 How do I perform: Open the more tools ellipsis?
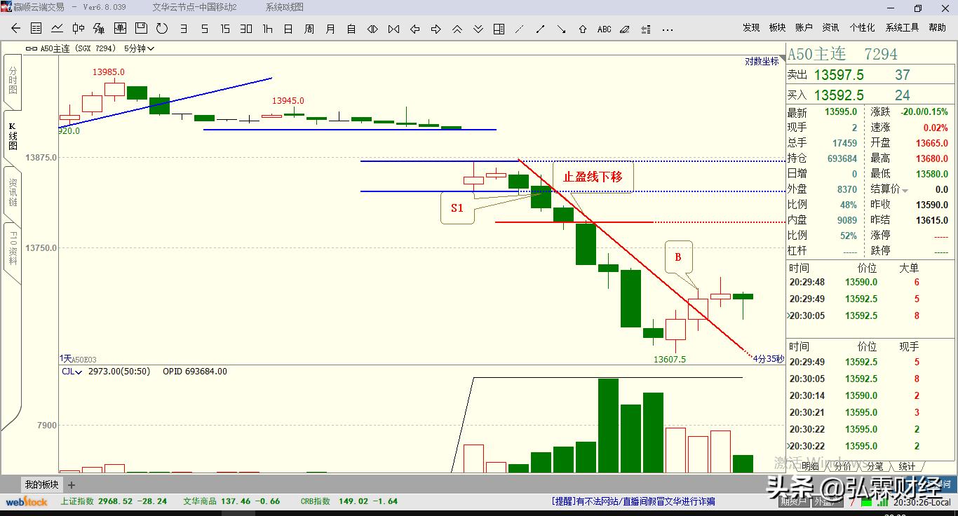pos(667,29)
